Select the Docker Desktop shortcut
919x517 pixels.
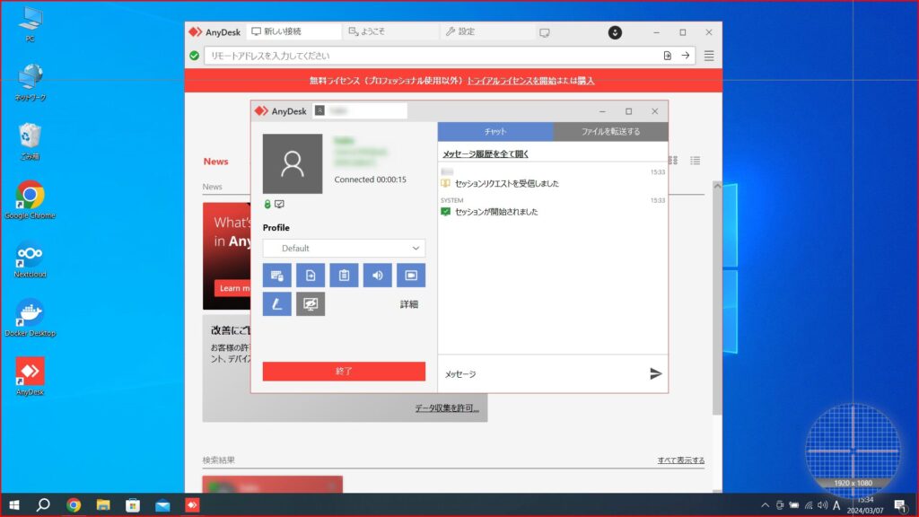click(x=30, y=317)
